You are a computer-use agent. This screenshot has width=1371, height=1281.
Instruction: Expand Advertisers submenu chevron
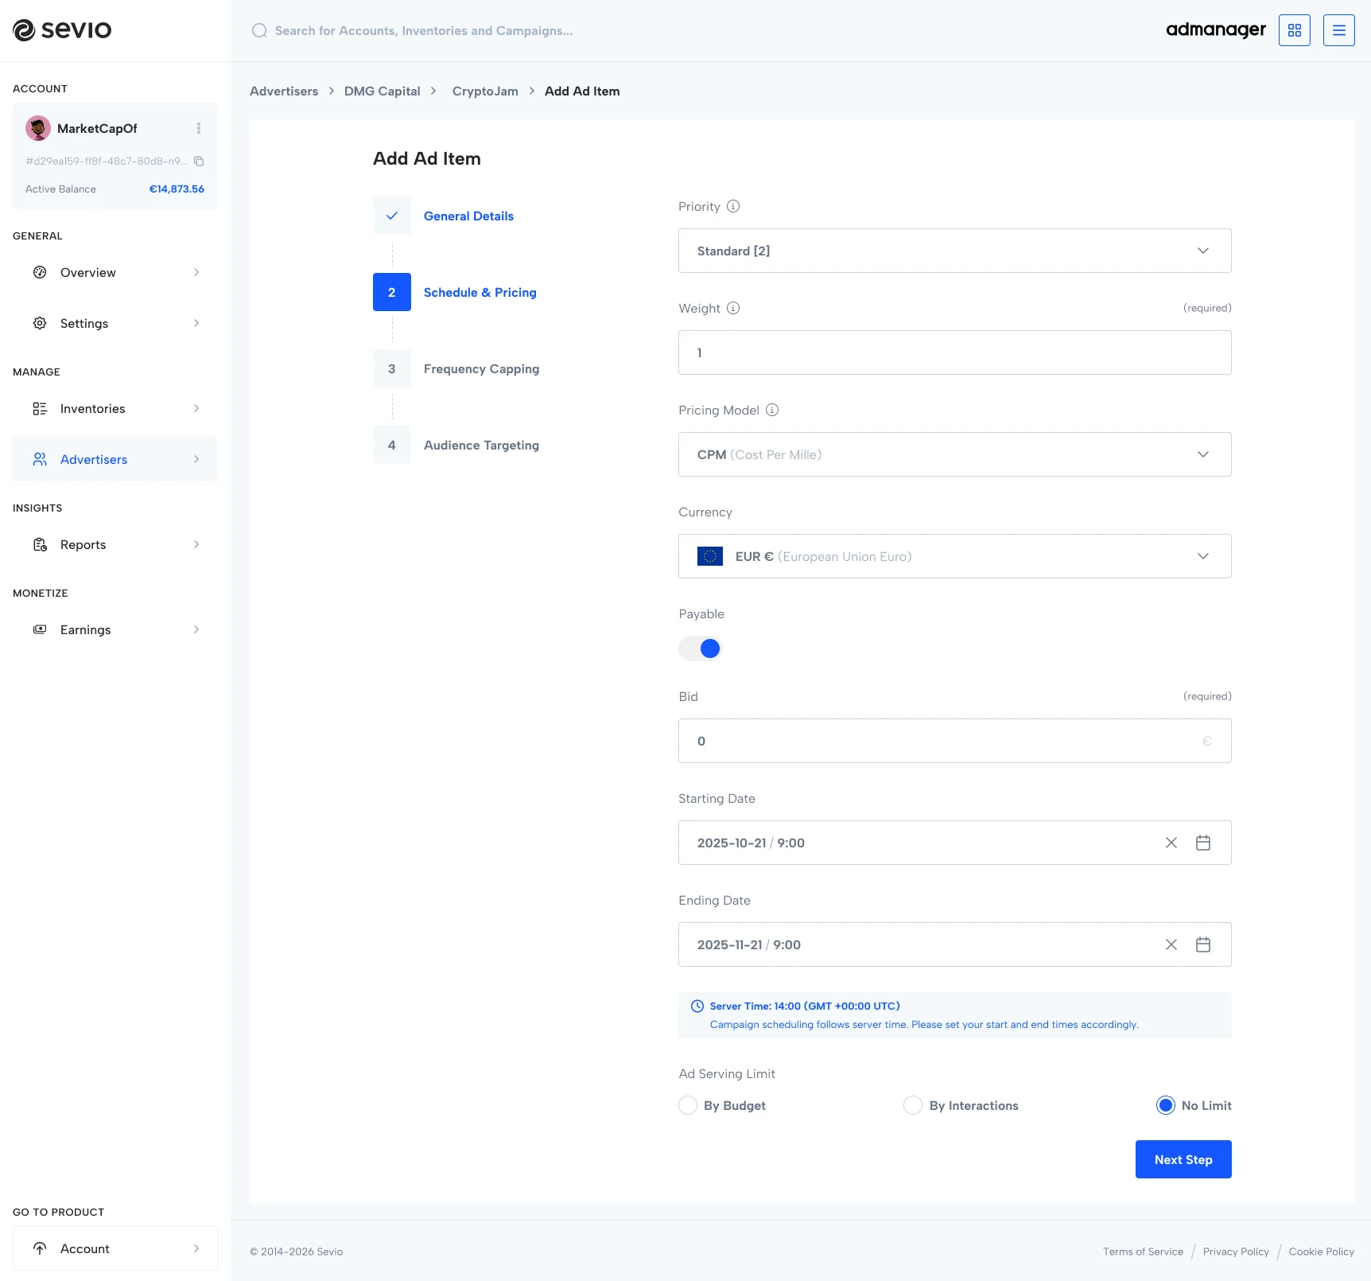pos(196,459)
